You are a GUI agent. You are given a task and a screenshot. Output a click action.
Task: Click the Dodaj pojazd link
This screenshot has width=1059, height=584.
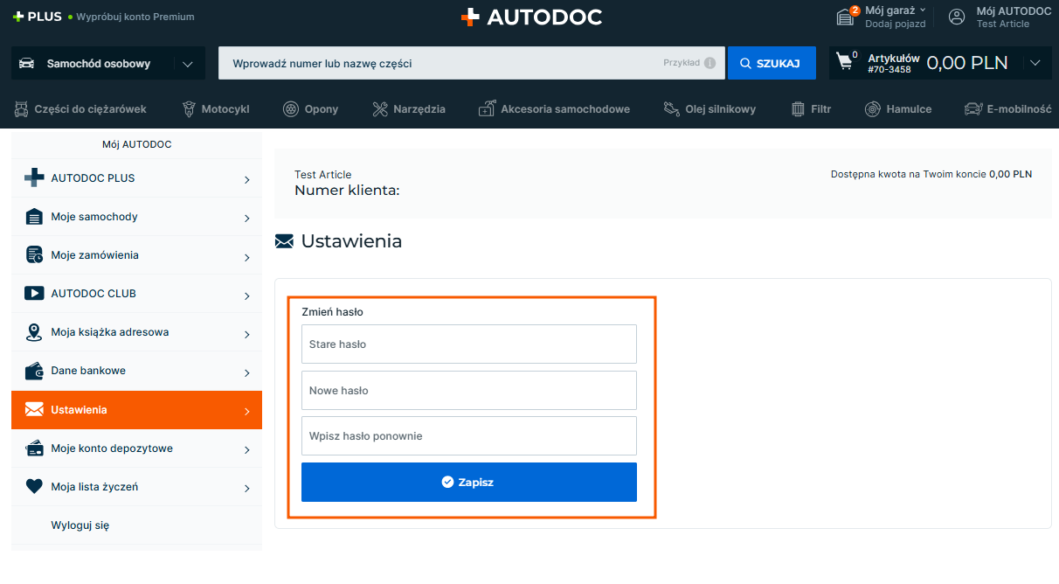(896, 24)
